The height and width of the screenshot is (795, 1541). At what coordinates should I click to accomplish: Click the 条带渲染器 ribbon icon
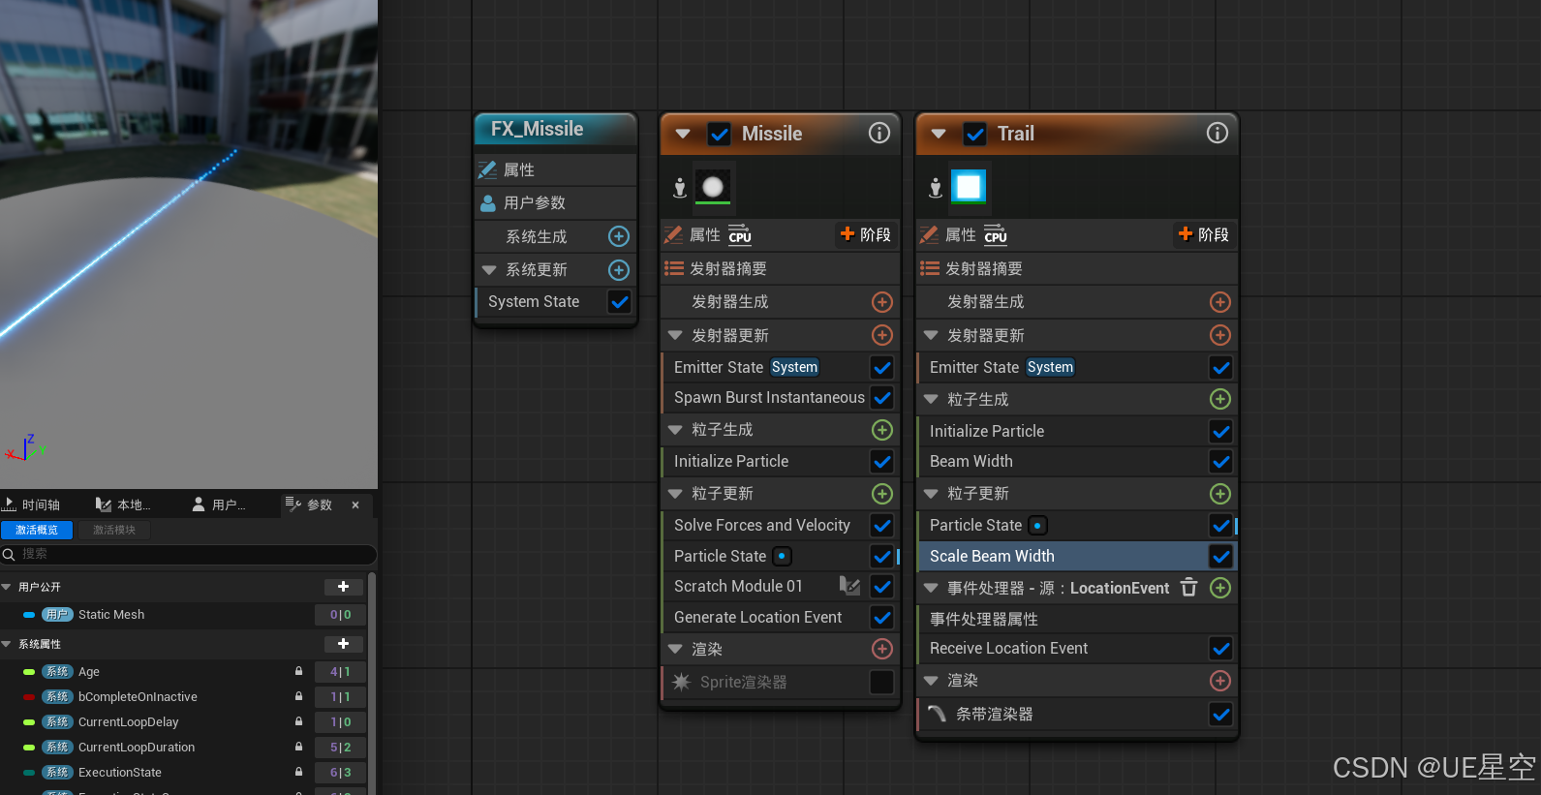pos(937,714)
